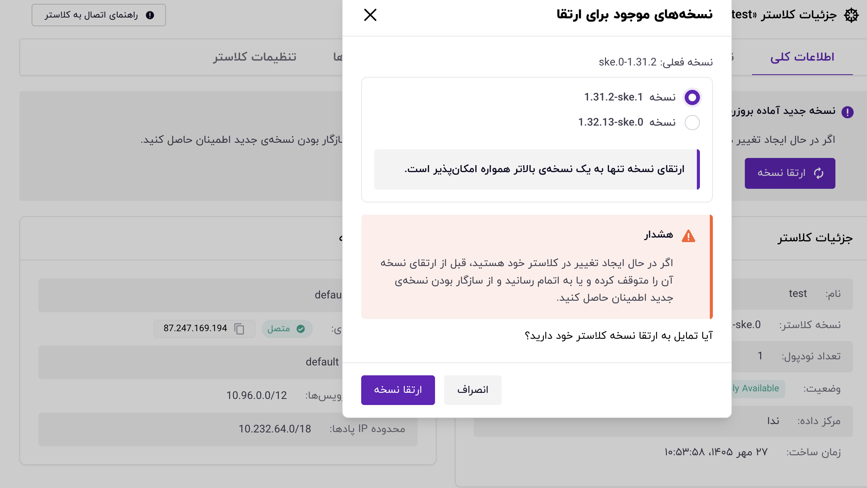
Task: Click the question آیا تمایل به ارتقا نسخه کلاستر
Action: click(x=618, y=336)
